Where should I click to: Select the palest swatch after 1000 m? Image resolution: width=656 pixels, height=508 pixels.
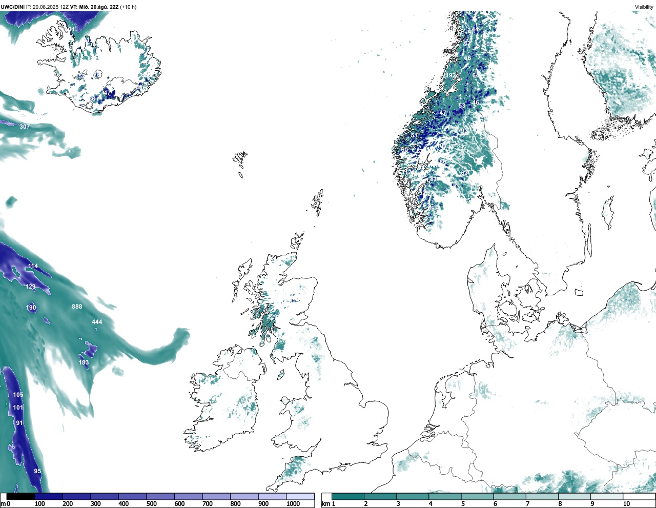click(300, 497)
